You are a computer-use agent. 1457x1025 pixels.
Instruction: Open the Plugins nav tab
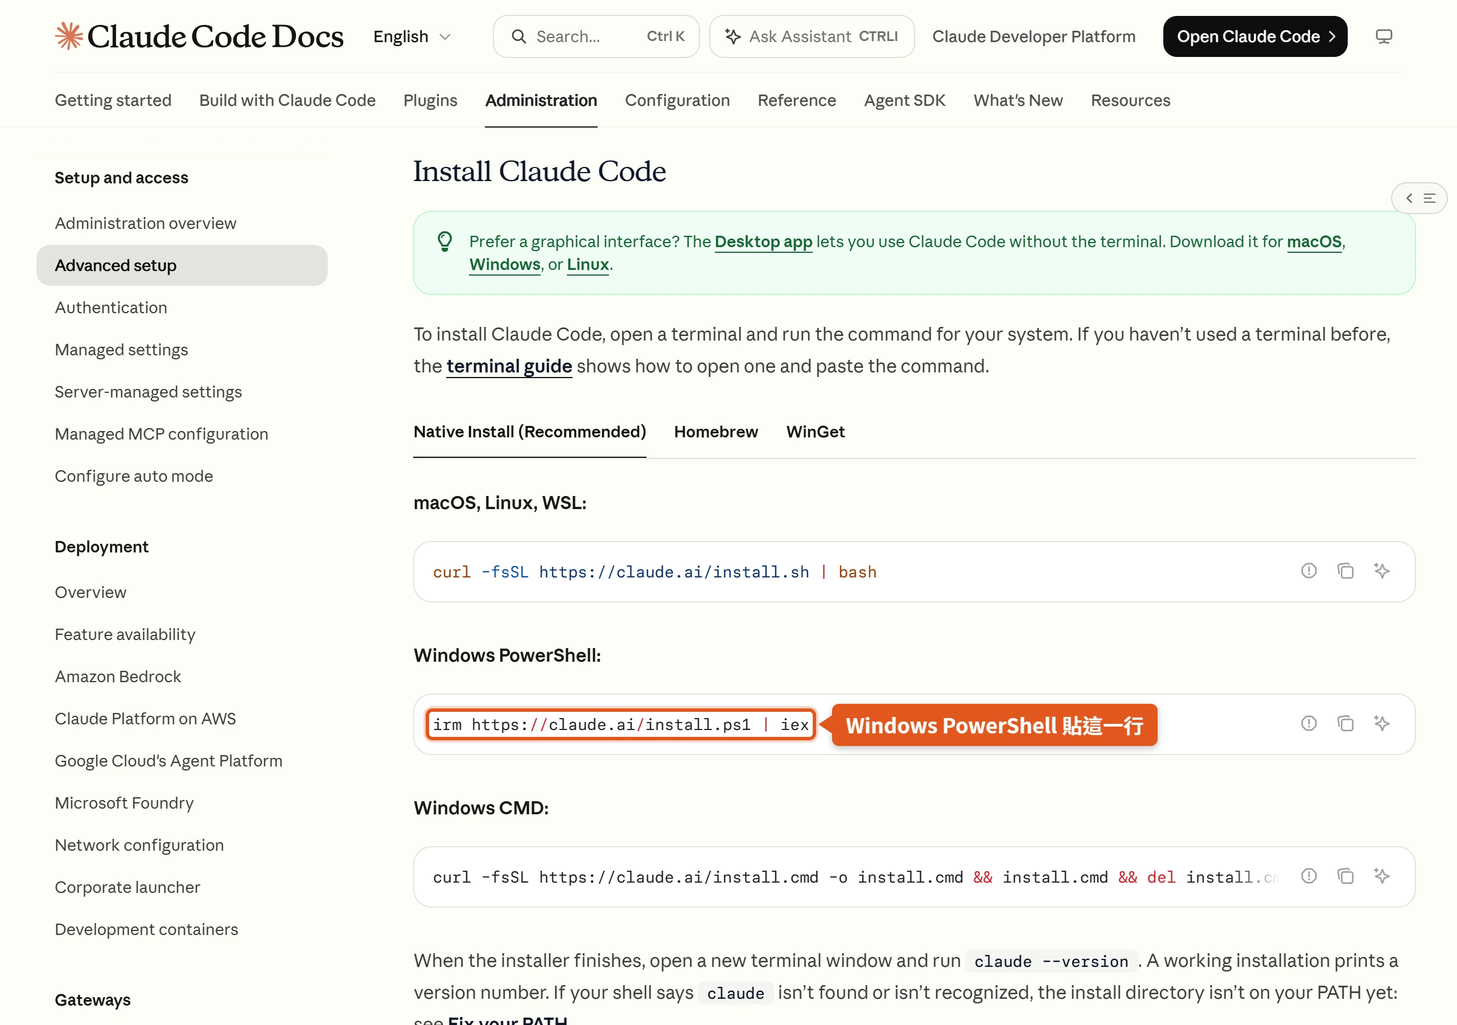click(x=430, y=100)
